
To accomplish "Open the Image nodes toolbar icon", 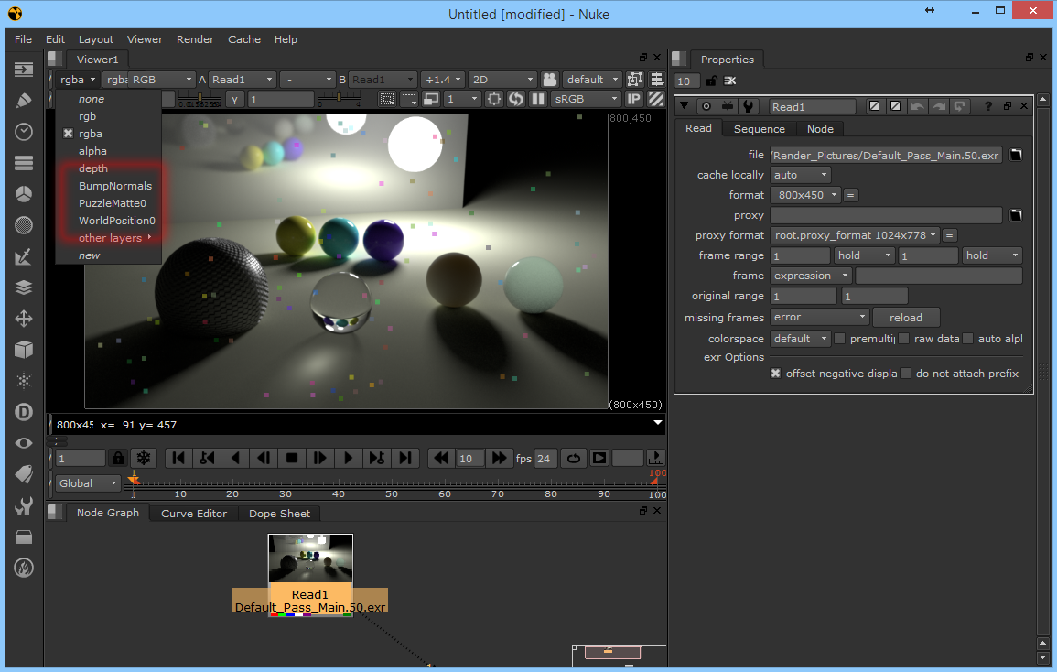I will click(24, 70).
